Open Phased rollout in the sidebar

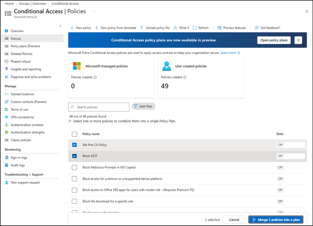(20, 61)
